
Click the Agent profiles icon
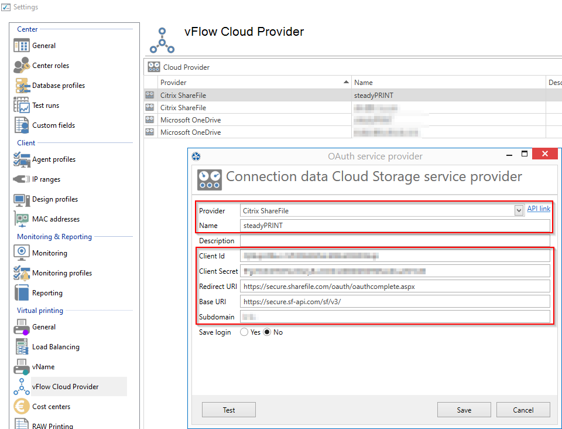coord(22,159)
